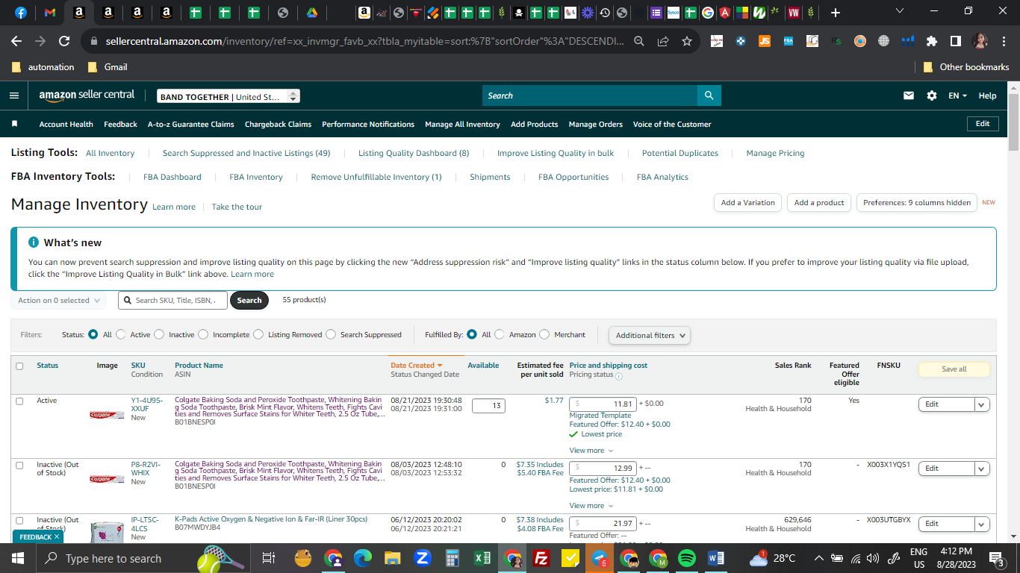The height and width of the screenshot is (573, 1020).
Task: Reload the page with the browser refresh button
Action: tap(64, 41)
